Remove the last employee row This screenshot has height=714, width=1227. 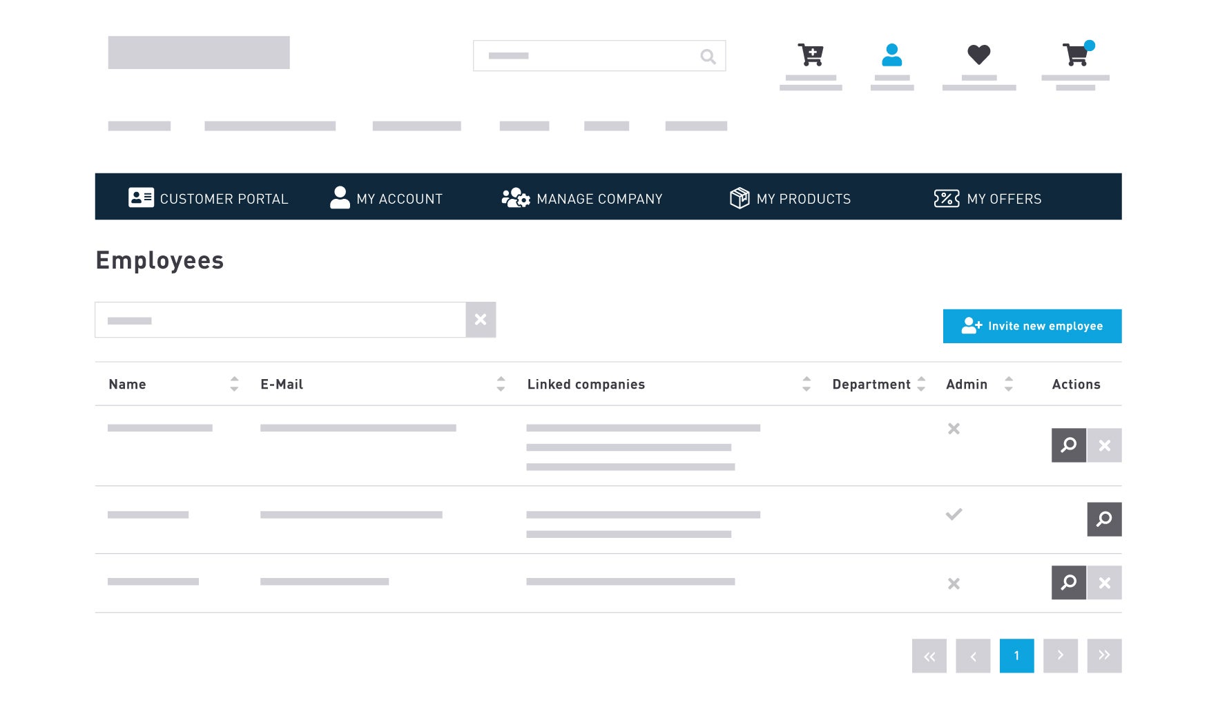(1105, 583)
